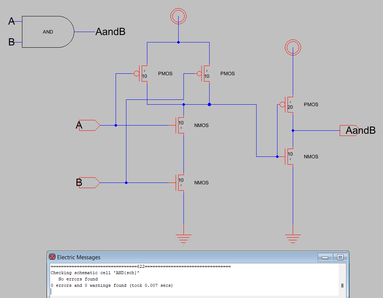
Task: Click the 'No errors found' message line
Action: [78, 279]
